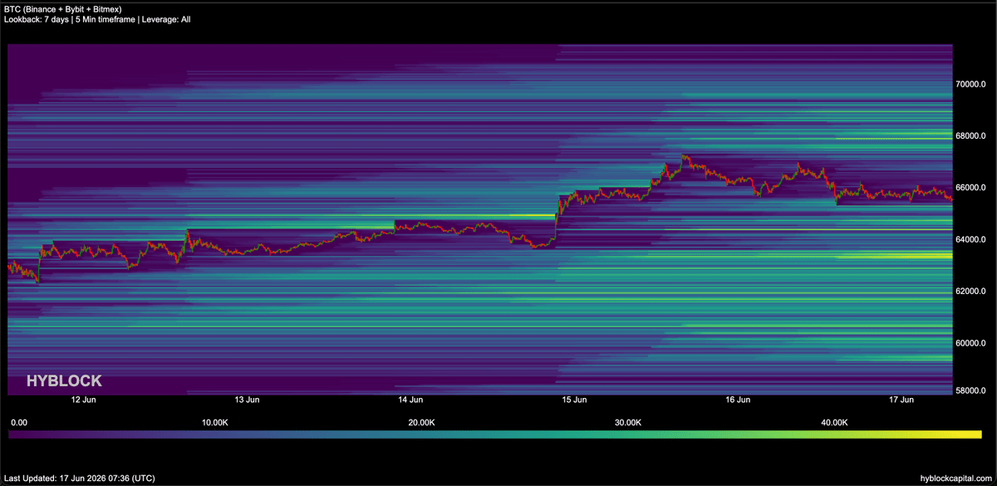Image resolution: width=997 pixels, height=486 pixels.
Task: Select the 12 Jun date marker
Action: [81, 400]
